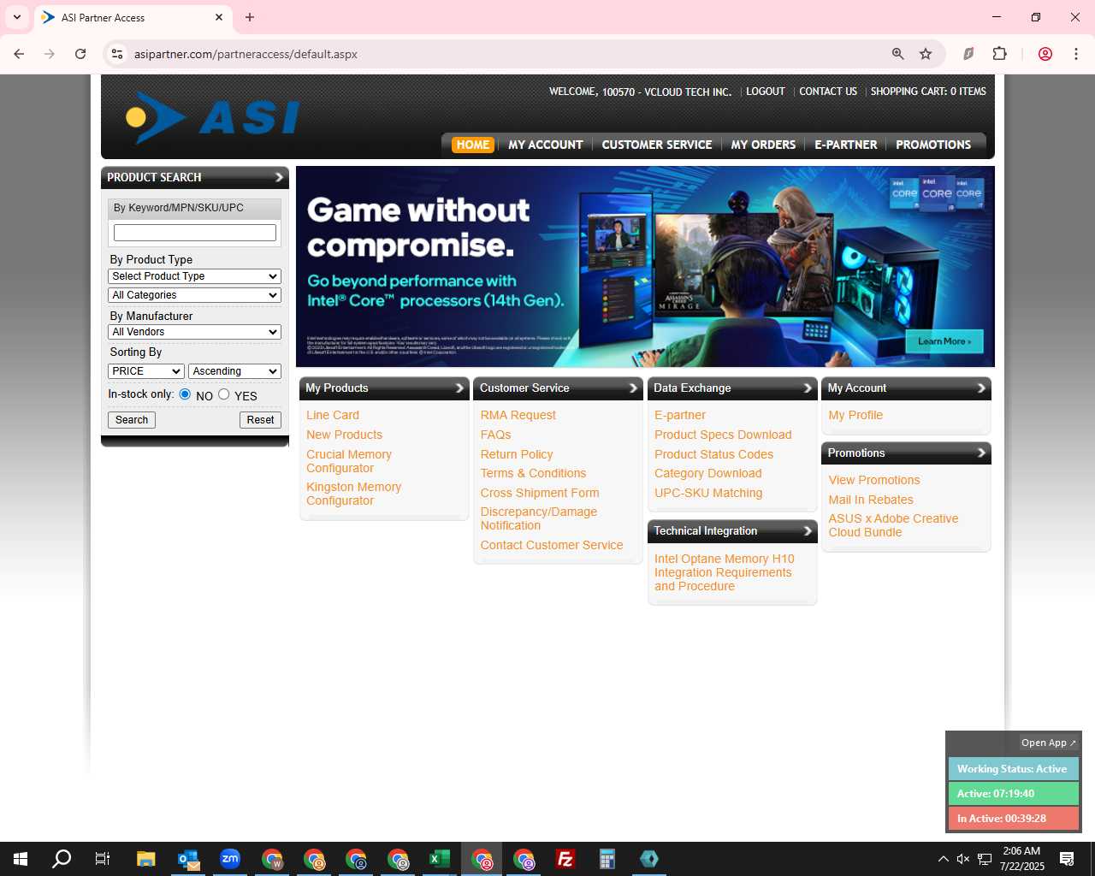
Task: Open the Chrome profile avatar
Action: pos(1045,54)
